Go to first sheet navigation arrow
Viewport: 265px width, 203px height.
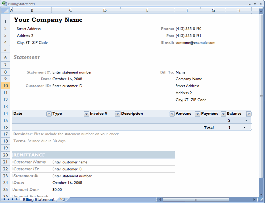4,200
